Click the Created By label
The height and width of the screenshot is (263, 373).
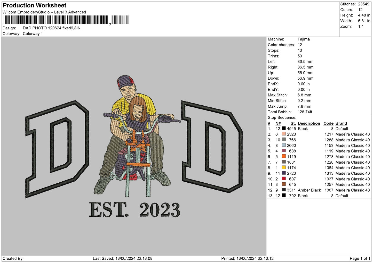pyautogui.click(x=13, y=258)
